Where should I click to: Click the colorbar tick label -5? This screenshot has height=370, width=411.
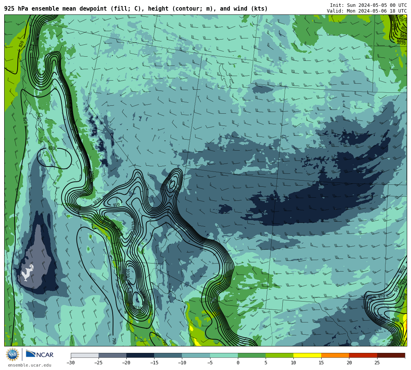(210, 363)
